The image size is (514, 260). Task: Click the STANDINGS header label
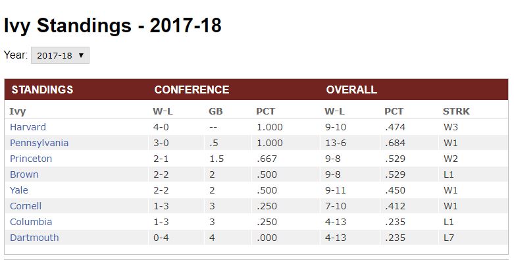pyautogui.click(x=42, y=90)
